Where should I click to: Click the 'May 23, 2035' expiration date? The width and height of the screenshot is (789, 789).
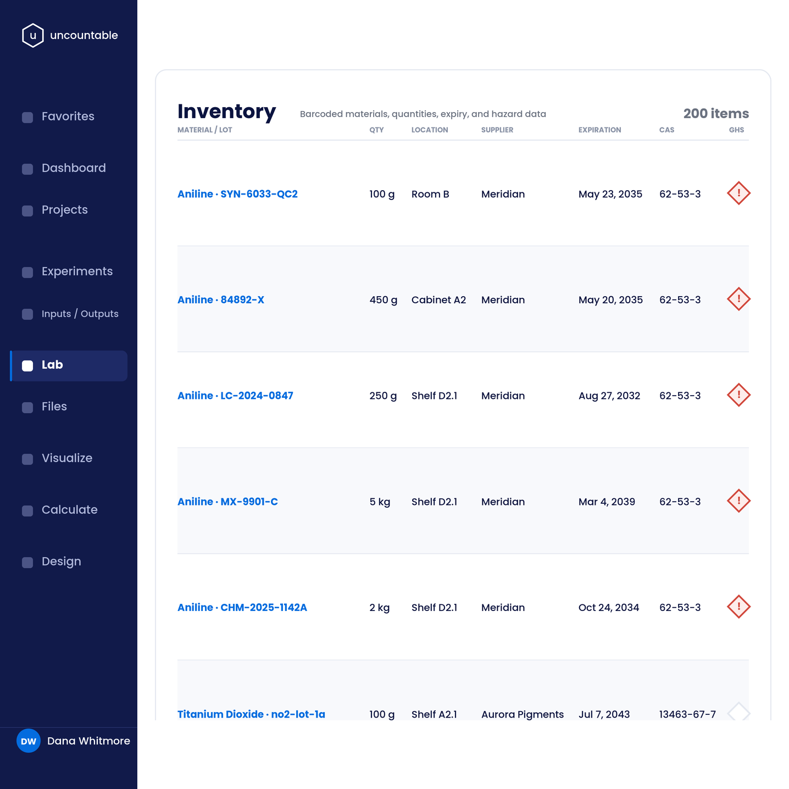pos(610,194)
